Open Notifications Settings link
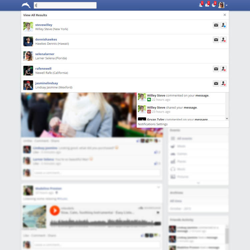Viewport: 250px width, 250px height. (x=153, y=124)
